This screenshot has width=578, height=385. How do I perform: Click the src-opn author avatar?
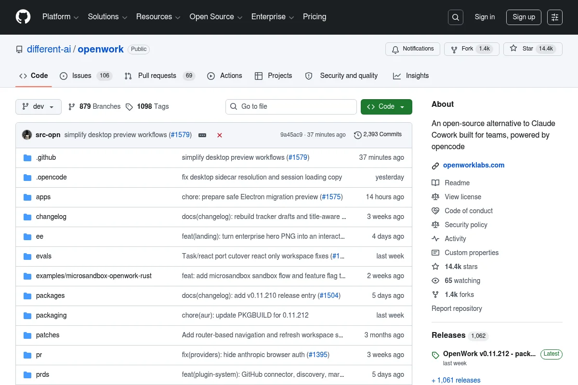coord(27,135)
